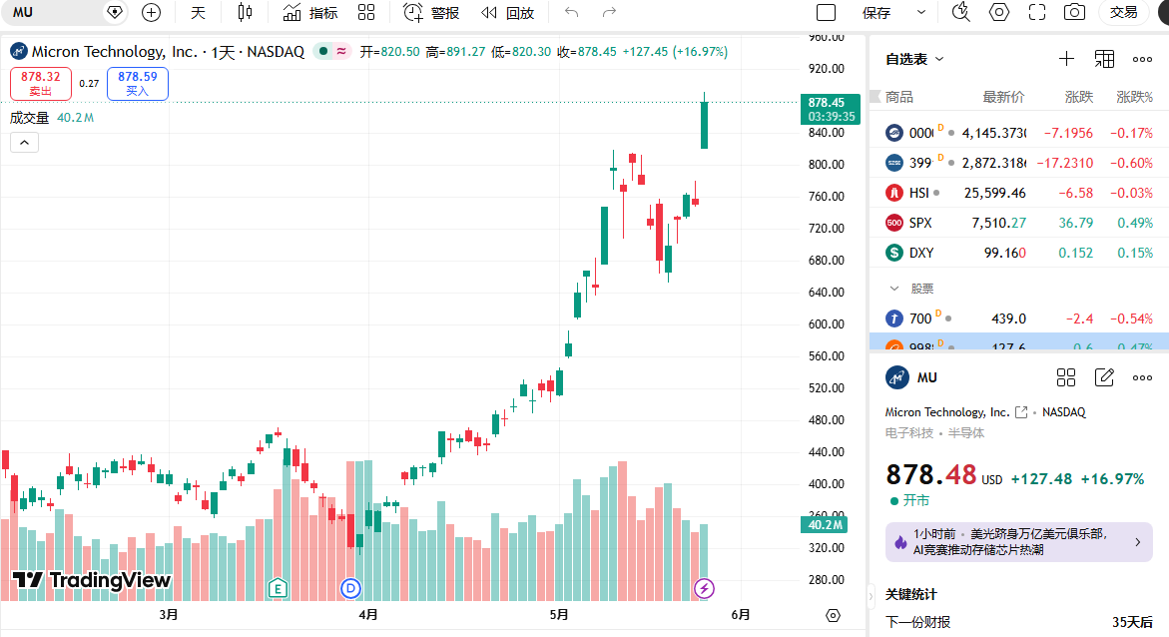
Task: Open the time axis settings gear icon
Action: (833, 615)
